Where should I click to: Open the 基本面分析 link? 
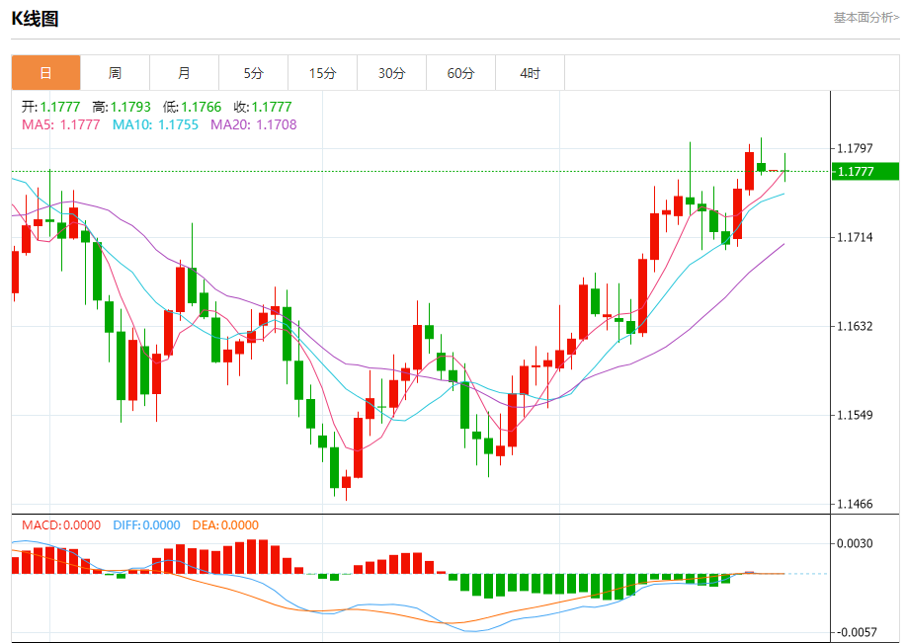865,17
